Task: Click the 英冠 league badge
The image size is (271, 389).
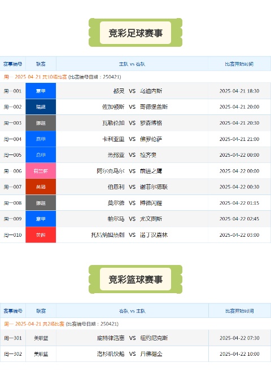Action: click(41, 187)
